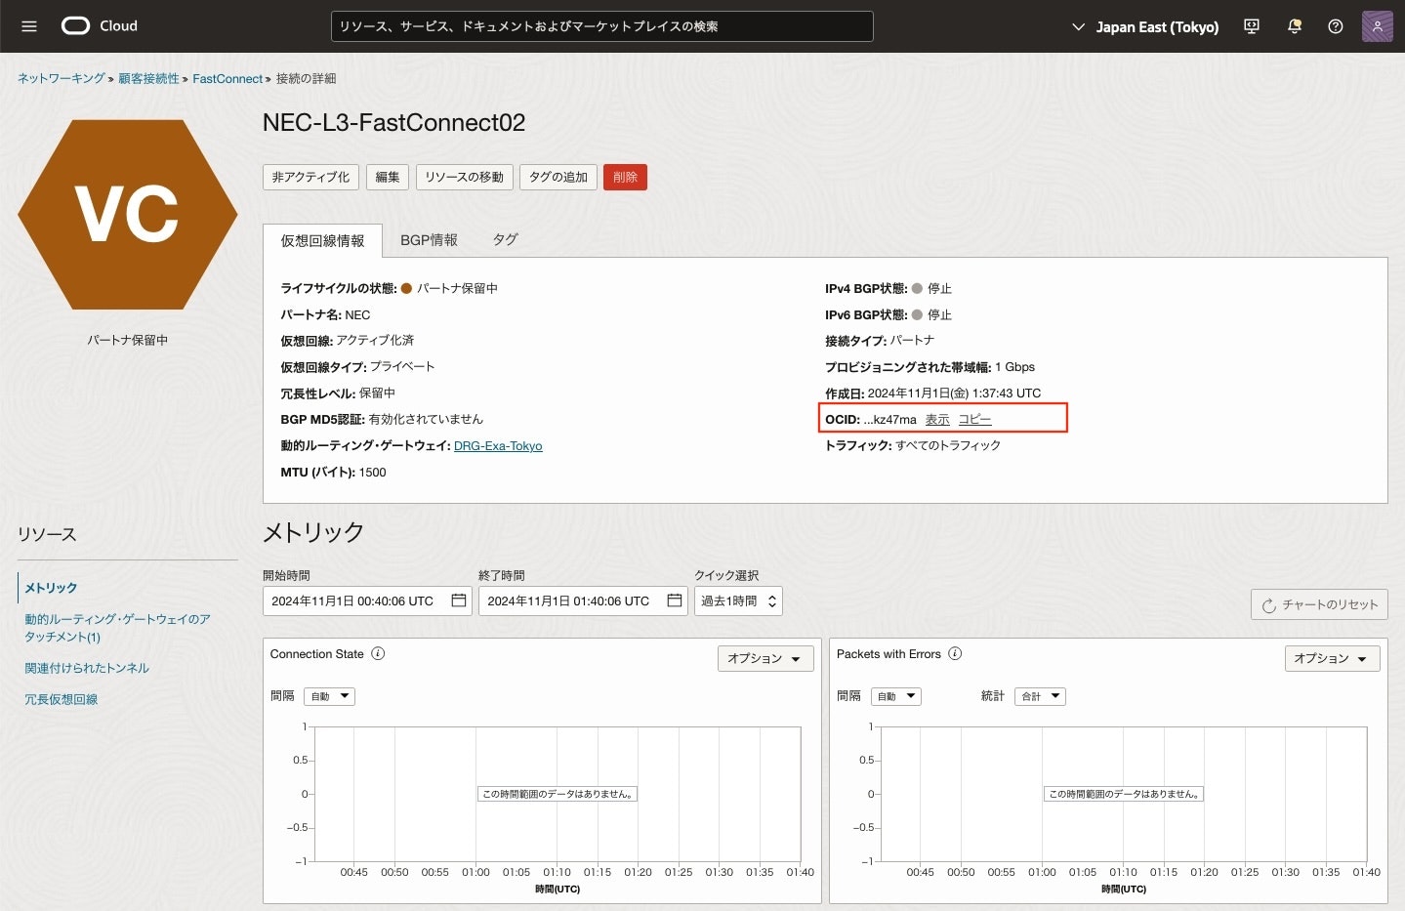Open 関連付けられたトンネル resource
Image resolution: width=1405 pixels, height=911 pixels.
click(87, 668)
